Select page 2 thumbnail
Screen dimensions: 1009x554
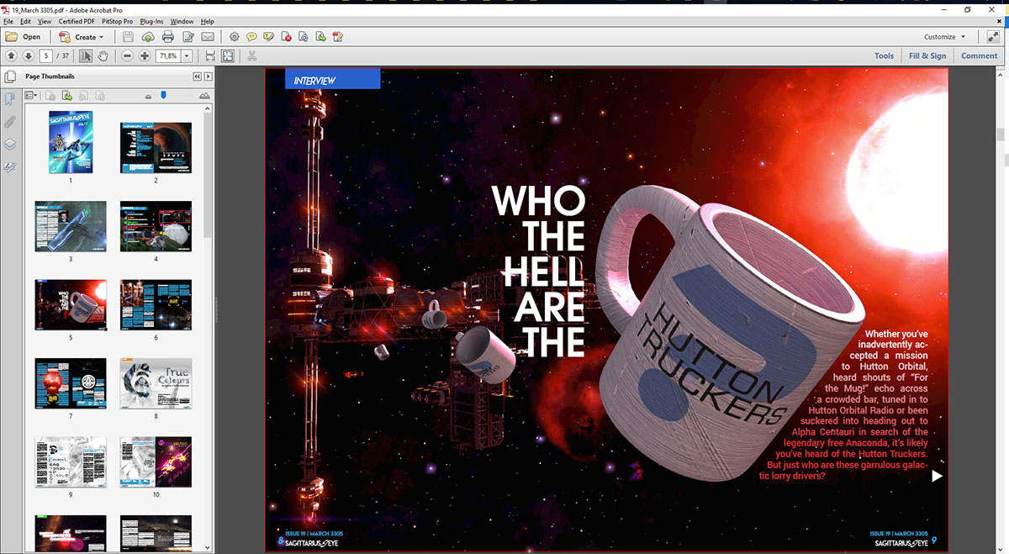tap(156, 148)
